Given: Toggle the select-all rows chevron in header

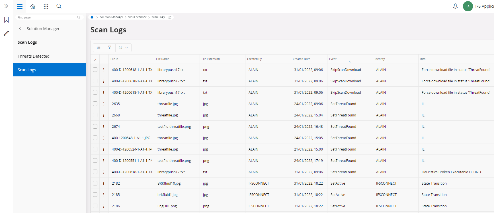Looking at the screenshot, I should tap(95, 60).
